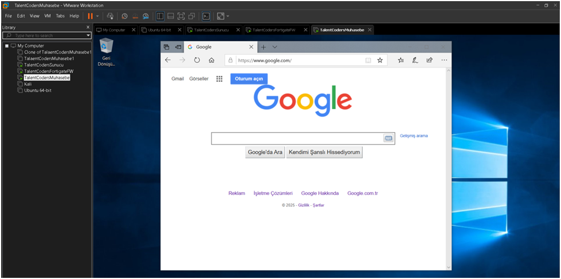The width and height of the screenshot is (561, 279).
Task: Open the stretch display dropdown arrow
Action: [228, 16]
